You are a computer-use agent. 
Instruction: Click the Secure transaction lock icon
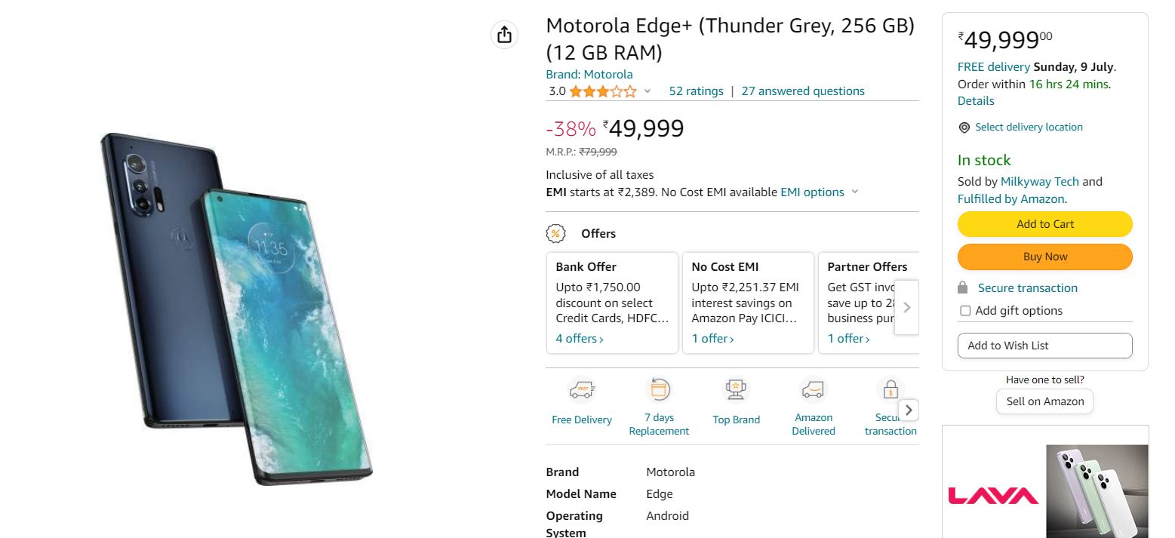click(890, 390)
